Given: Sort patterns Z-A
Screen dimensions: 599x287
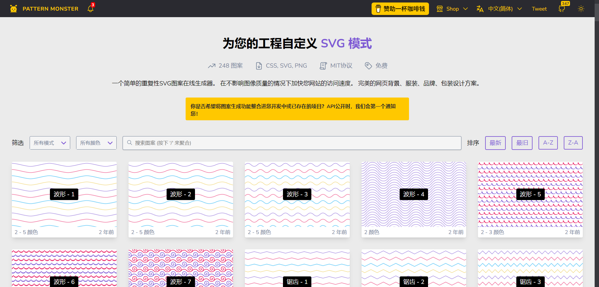Looking at the screenshot, I should [573, 143].
